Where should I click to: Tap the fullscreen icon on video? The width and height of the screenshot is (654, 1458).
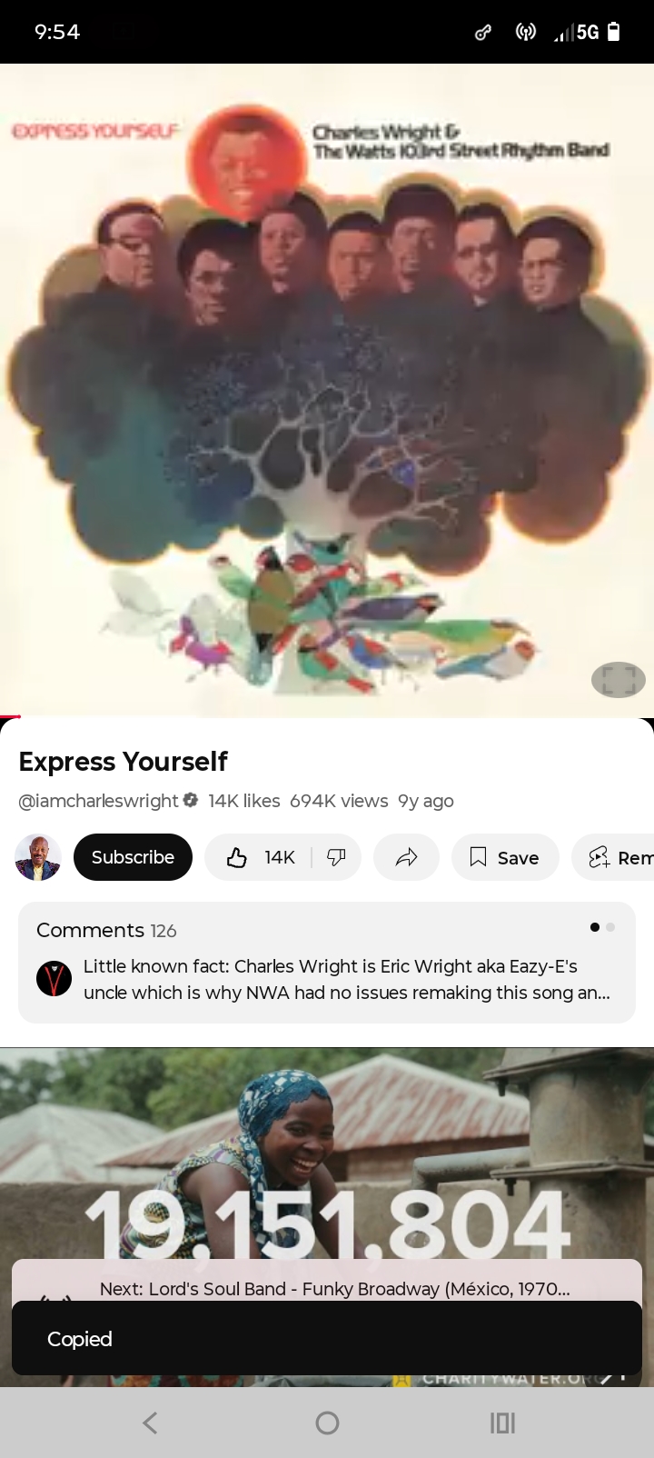coord(619,679)
